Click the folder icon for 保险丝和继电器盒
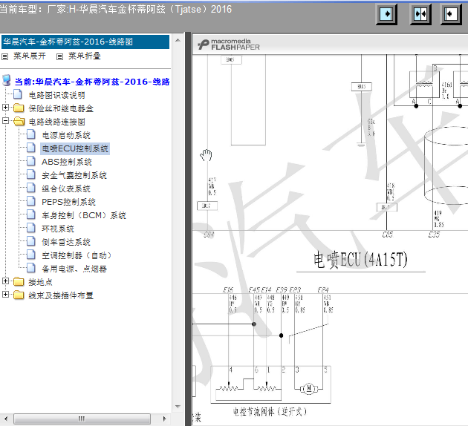468x426 pixels. point(19,108)
